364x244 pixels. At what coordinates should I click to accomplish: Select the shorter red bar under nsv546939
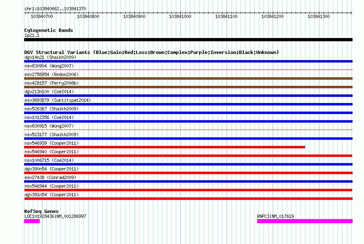coord(164,147)
